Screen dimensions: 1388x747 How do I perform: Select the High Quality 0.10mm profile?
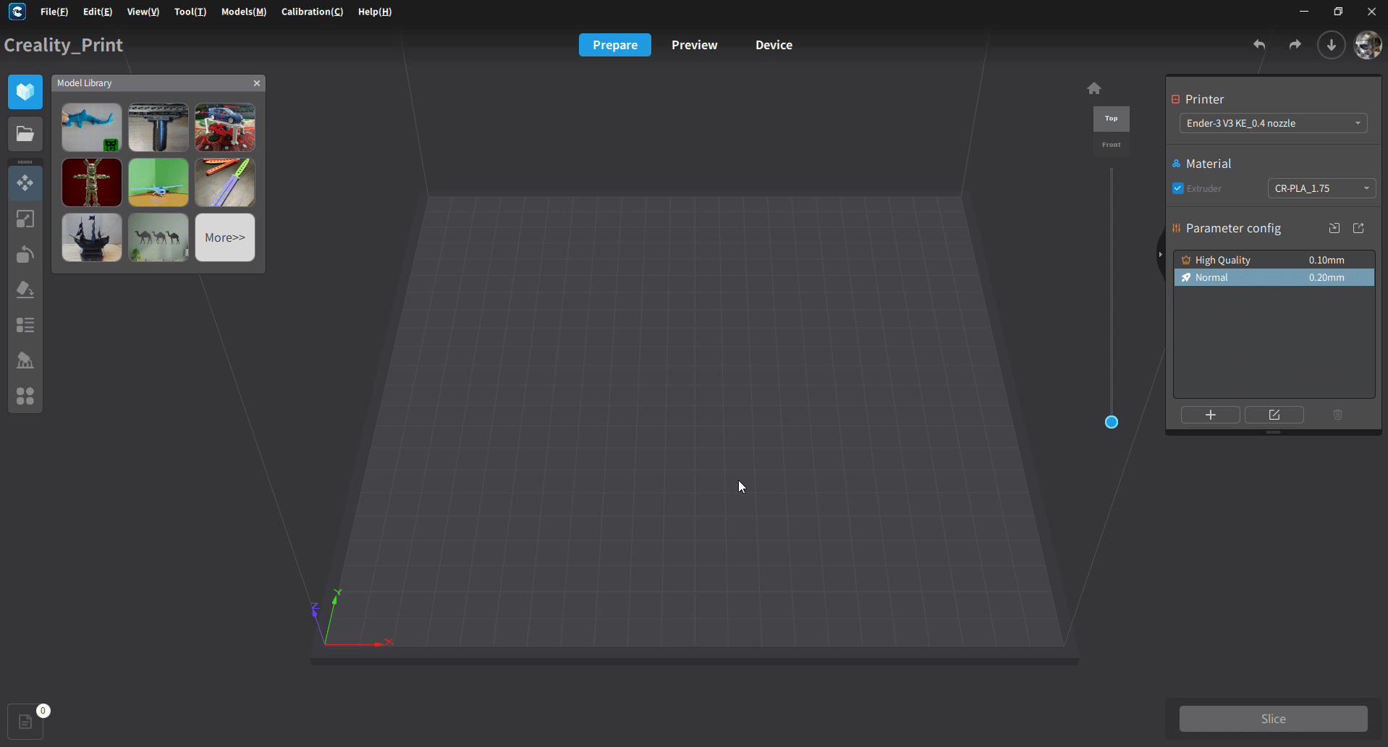tap(1274, 260)
